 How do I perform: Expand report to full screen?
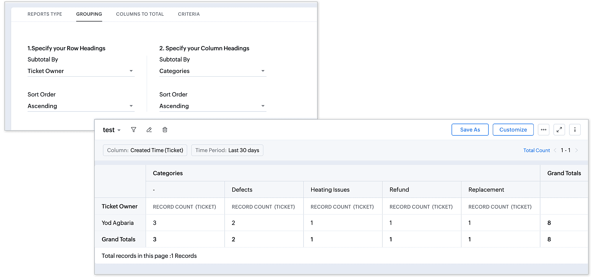559,130
